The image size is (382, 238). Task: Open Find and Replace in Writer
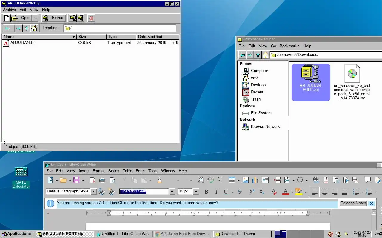coord(201,180)
